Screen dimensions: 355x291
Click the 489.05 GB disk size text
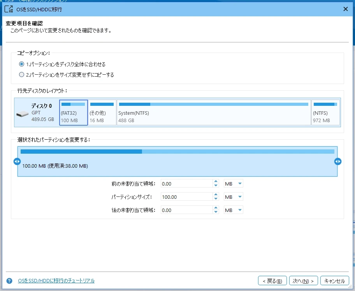coord(43,119)
